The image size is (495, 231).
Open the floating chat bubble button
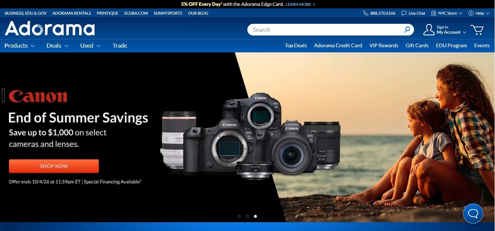473,213
